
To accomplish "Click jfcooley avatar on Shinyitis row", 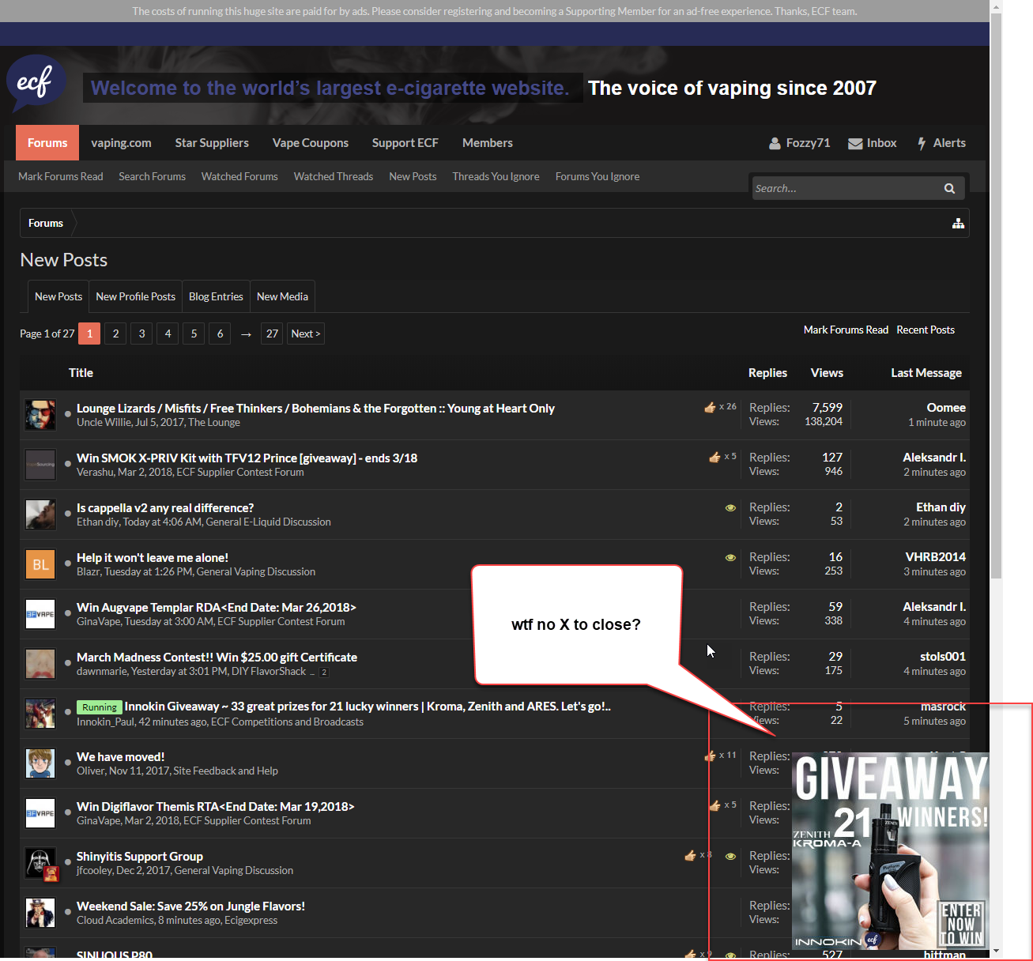I will 40,863.
